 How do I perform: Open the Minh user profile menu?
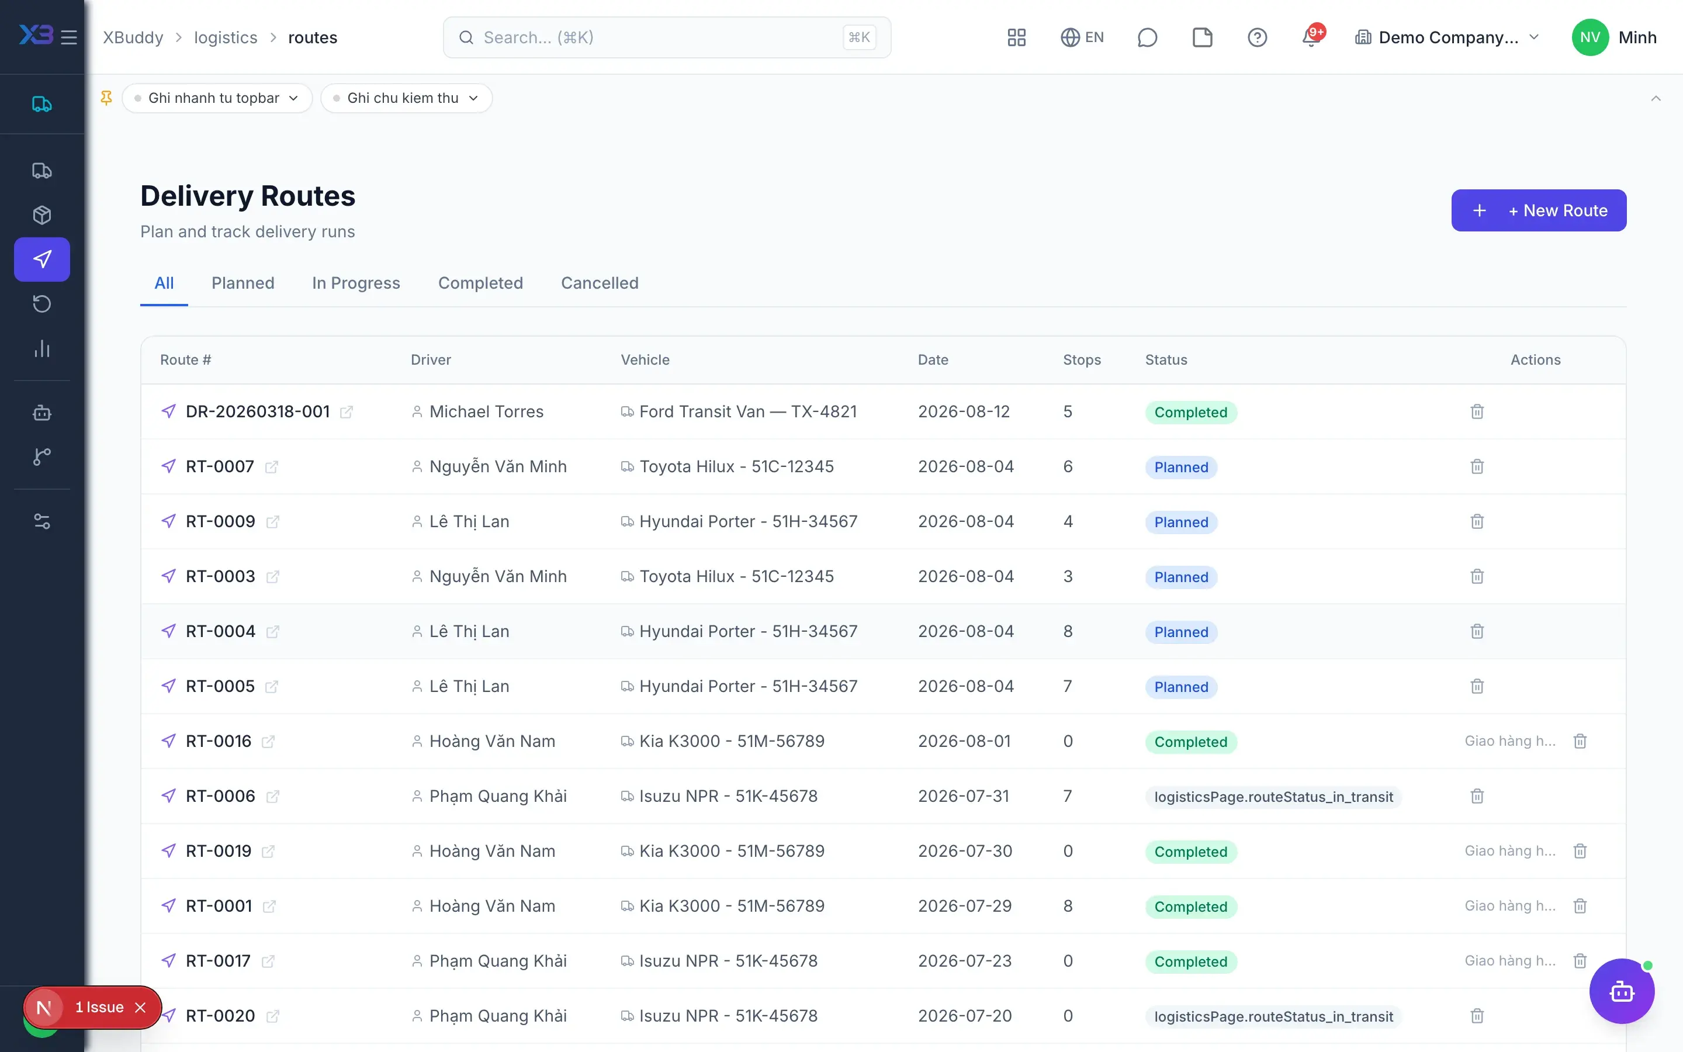coord(1613,37)
